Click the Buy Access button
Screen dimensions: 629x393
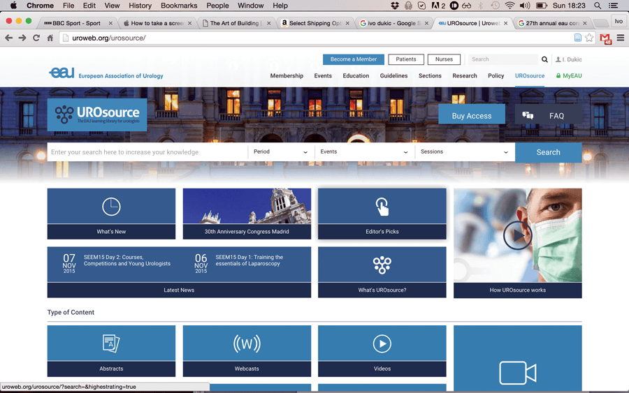(x=471, y=116)
